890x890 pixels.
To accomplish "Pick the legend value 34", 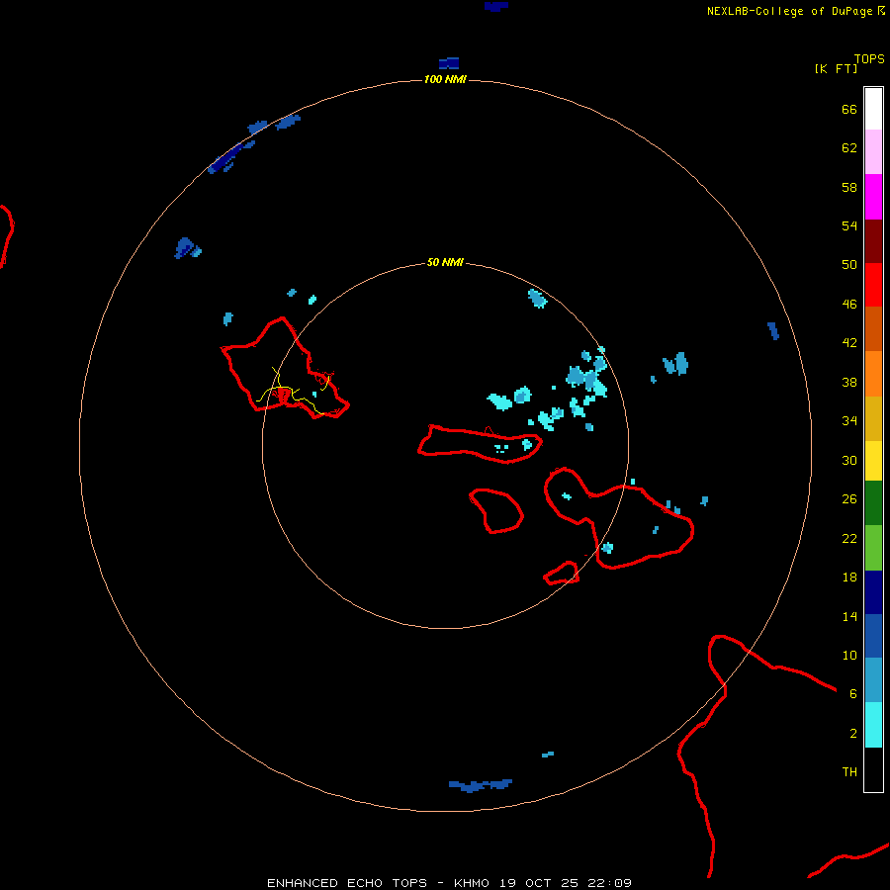I will (x=849, y=421).
